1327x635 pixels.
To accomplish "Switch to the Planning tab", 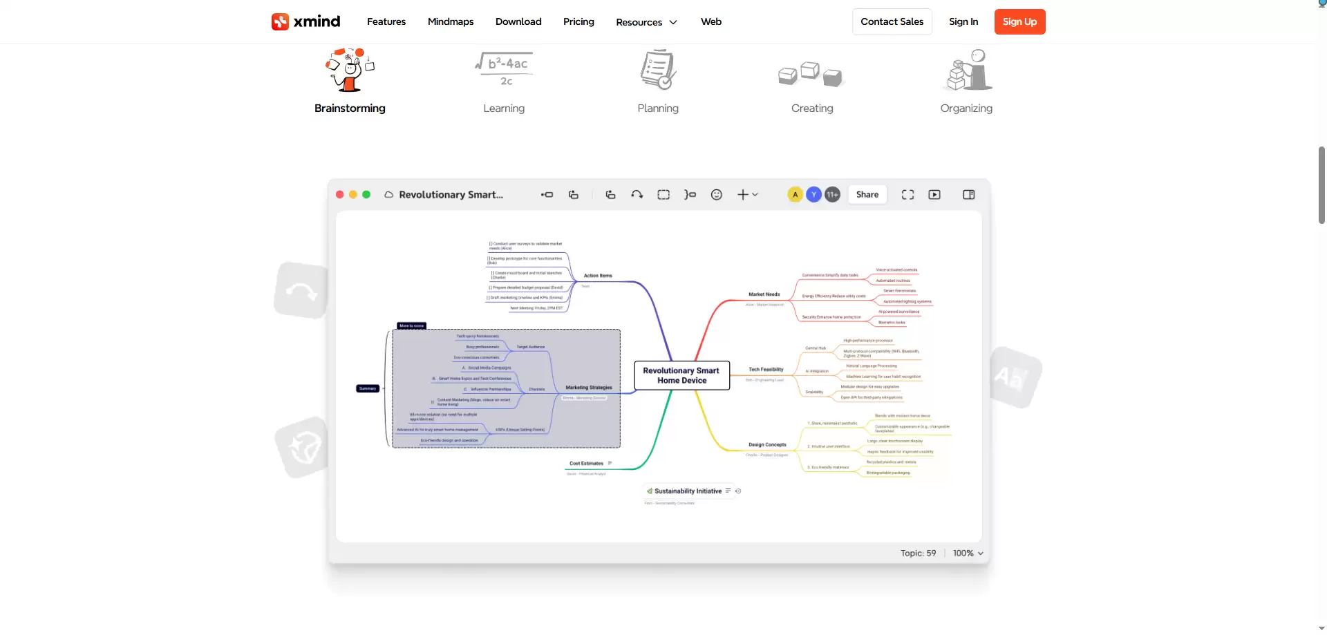I will (658, 108).
